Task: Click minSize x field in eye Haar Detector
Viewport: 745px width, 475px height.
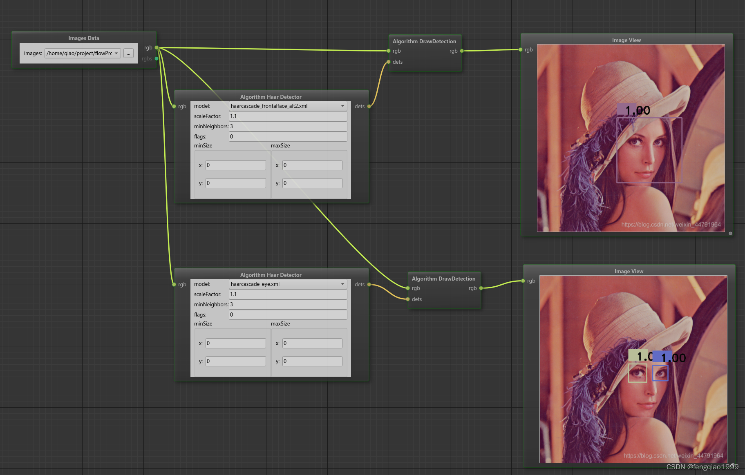Action: point(235,343)
